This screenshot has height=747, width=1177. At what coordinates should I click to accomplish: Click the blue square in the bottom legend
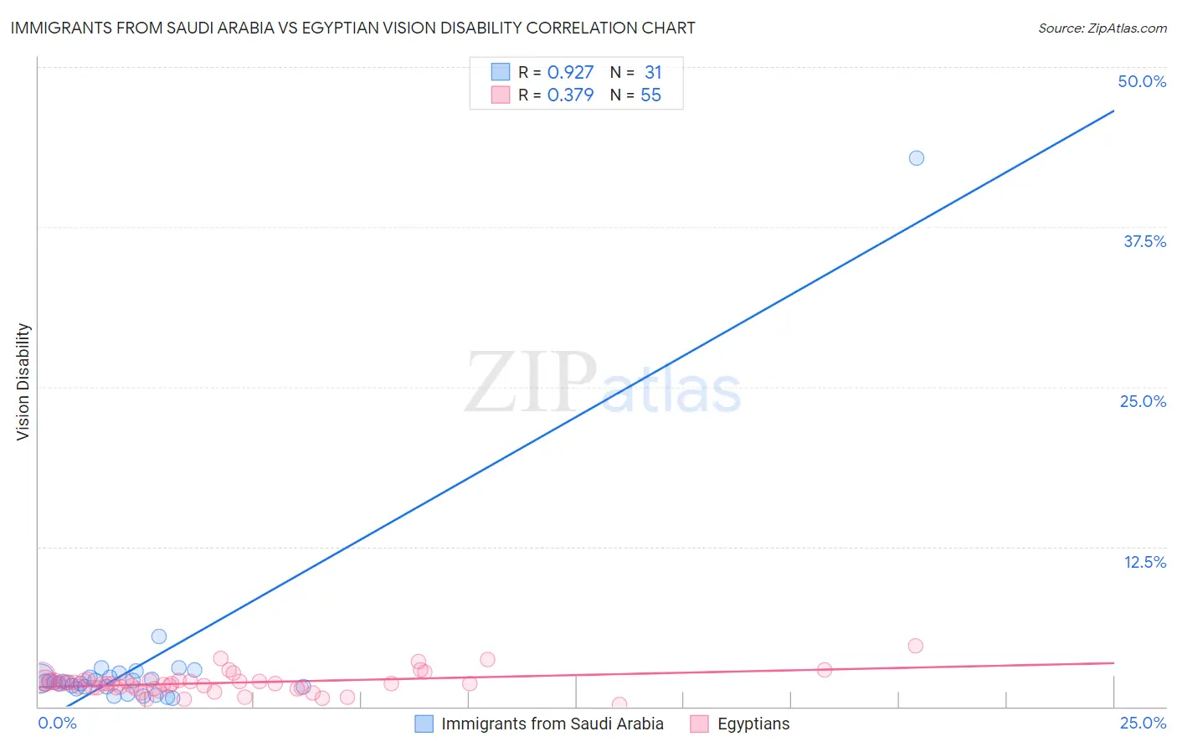click(424, 724)
